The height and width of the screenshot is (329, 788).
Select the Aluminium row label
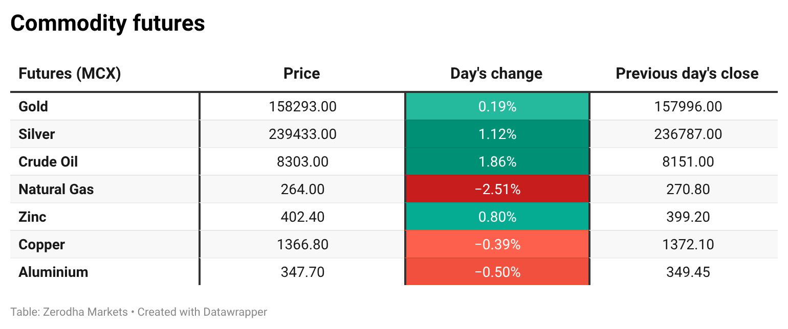point(53,272)
